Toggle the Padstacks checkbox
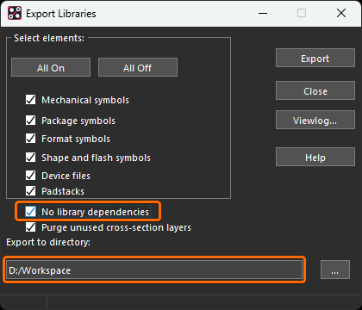 [x=31, y=191]
